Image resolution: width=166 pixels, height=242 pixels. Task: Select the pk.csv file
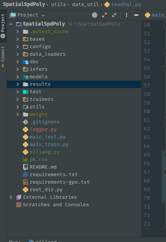click(39, 160)
